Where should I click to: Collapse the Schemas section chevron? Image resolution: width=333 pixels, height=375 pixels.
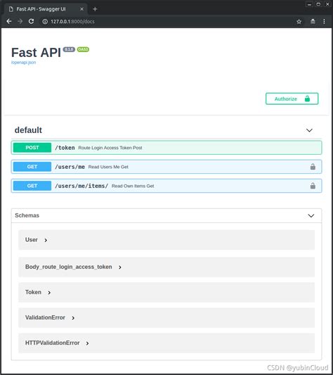[x=311, y=216]
